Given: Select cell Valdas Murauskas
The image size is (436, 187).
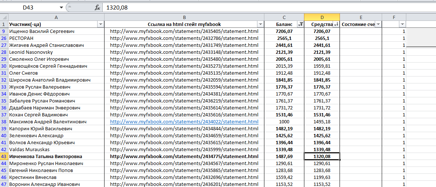Looking at the screenshot, I should (x=56, y=150).
